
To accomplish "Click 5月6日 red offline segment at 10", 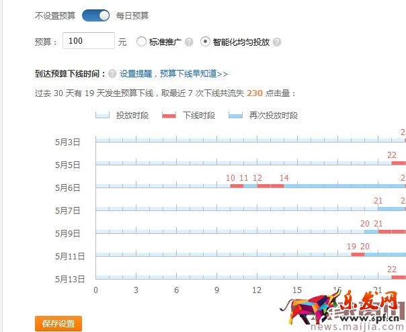I will coord(237,185).
